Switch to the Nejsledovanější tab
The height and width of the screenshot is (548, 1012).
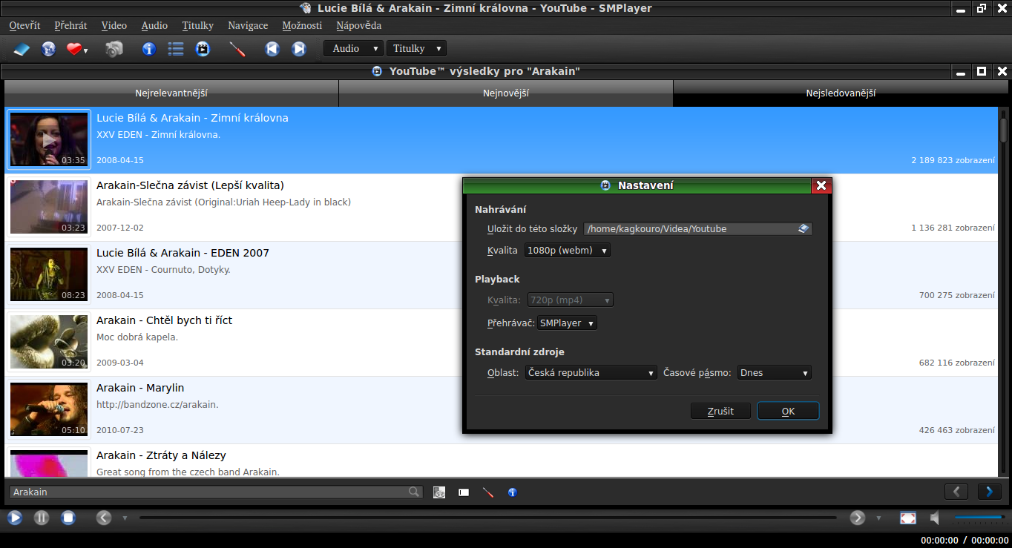(841, 93)
